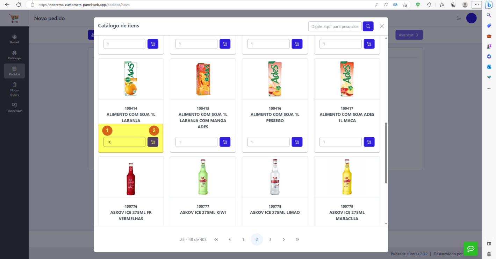The height and width of the screenshot is (259, 496).
Task: Go to last page of catalog
Action: coord(297,239)
